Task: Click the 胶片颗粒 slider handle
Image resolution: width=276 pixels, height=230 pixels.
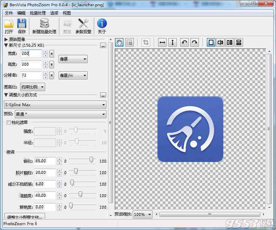Action: [76, 171]
